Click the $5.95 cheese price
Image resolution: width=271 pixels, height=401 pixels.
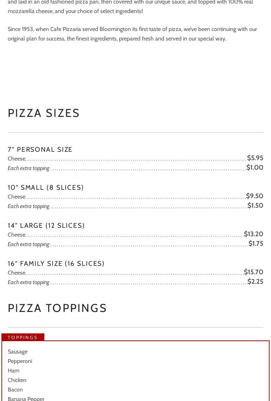tap(255, 158)
